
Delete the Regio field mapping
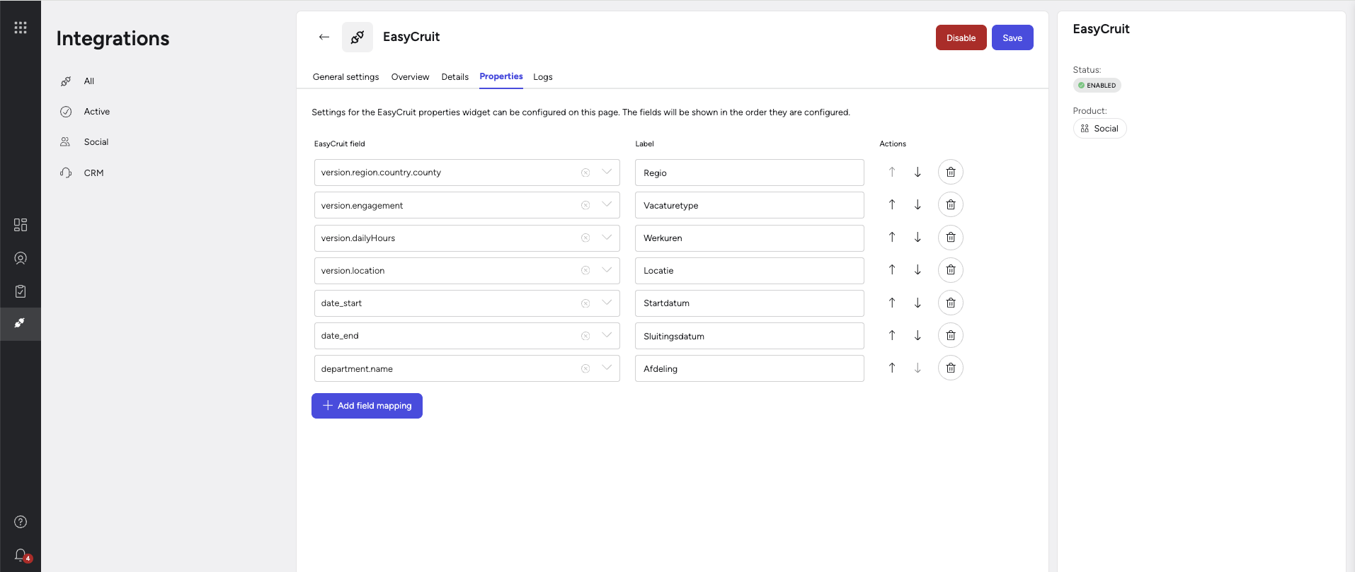pyautogui.click(x=951, y=172)
